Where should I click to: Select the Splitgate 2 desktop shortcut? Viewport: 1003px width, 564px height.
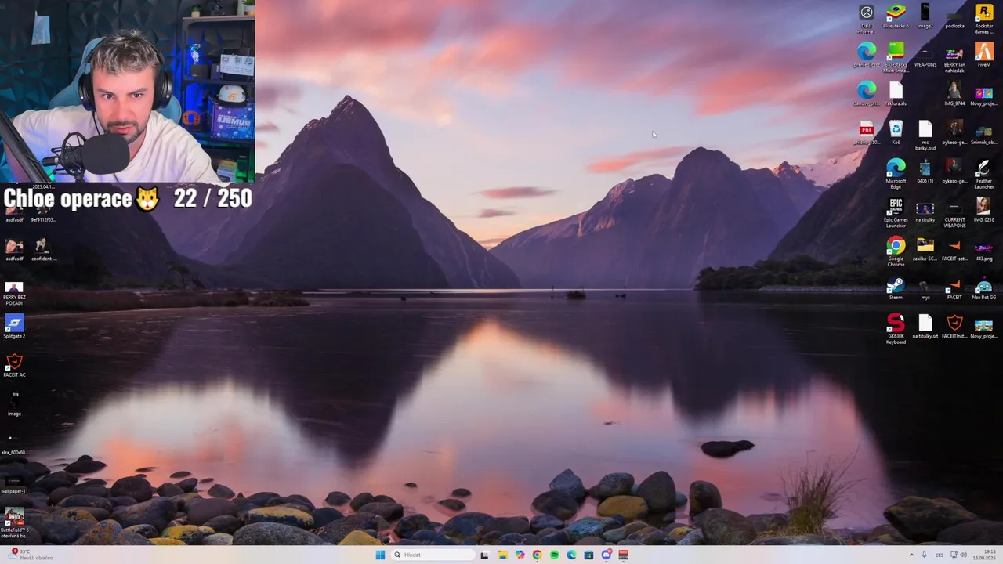tap(14, 327)
